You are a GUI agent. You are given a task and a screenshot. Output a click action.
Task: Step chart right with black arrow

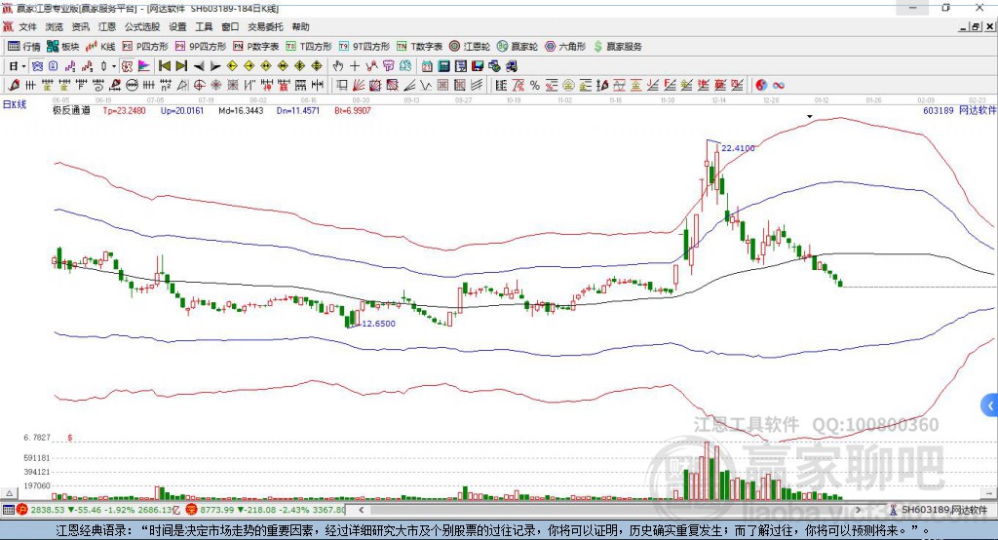coord(215,66)
